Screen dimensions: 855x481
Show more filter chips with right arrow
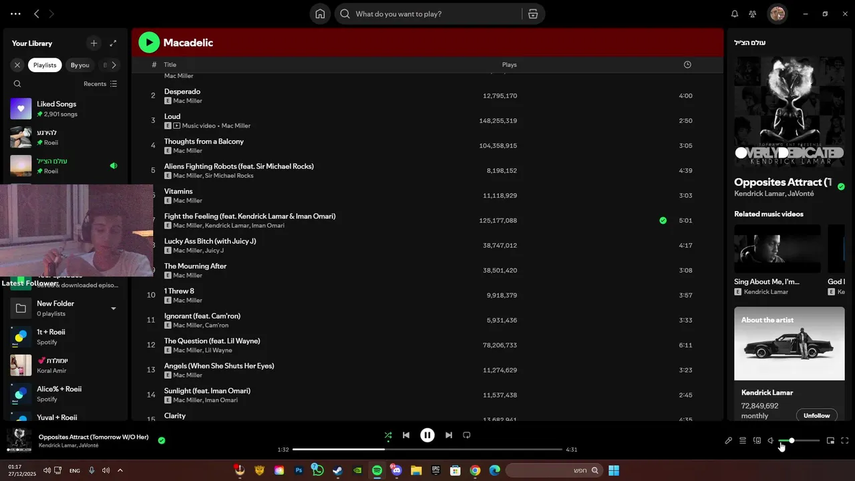114,65
